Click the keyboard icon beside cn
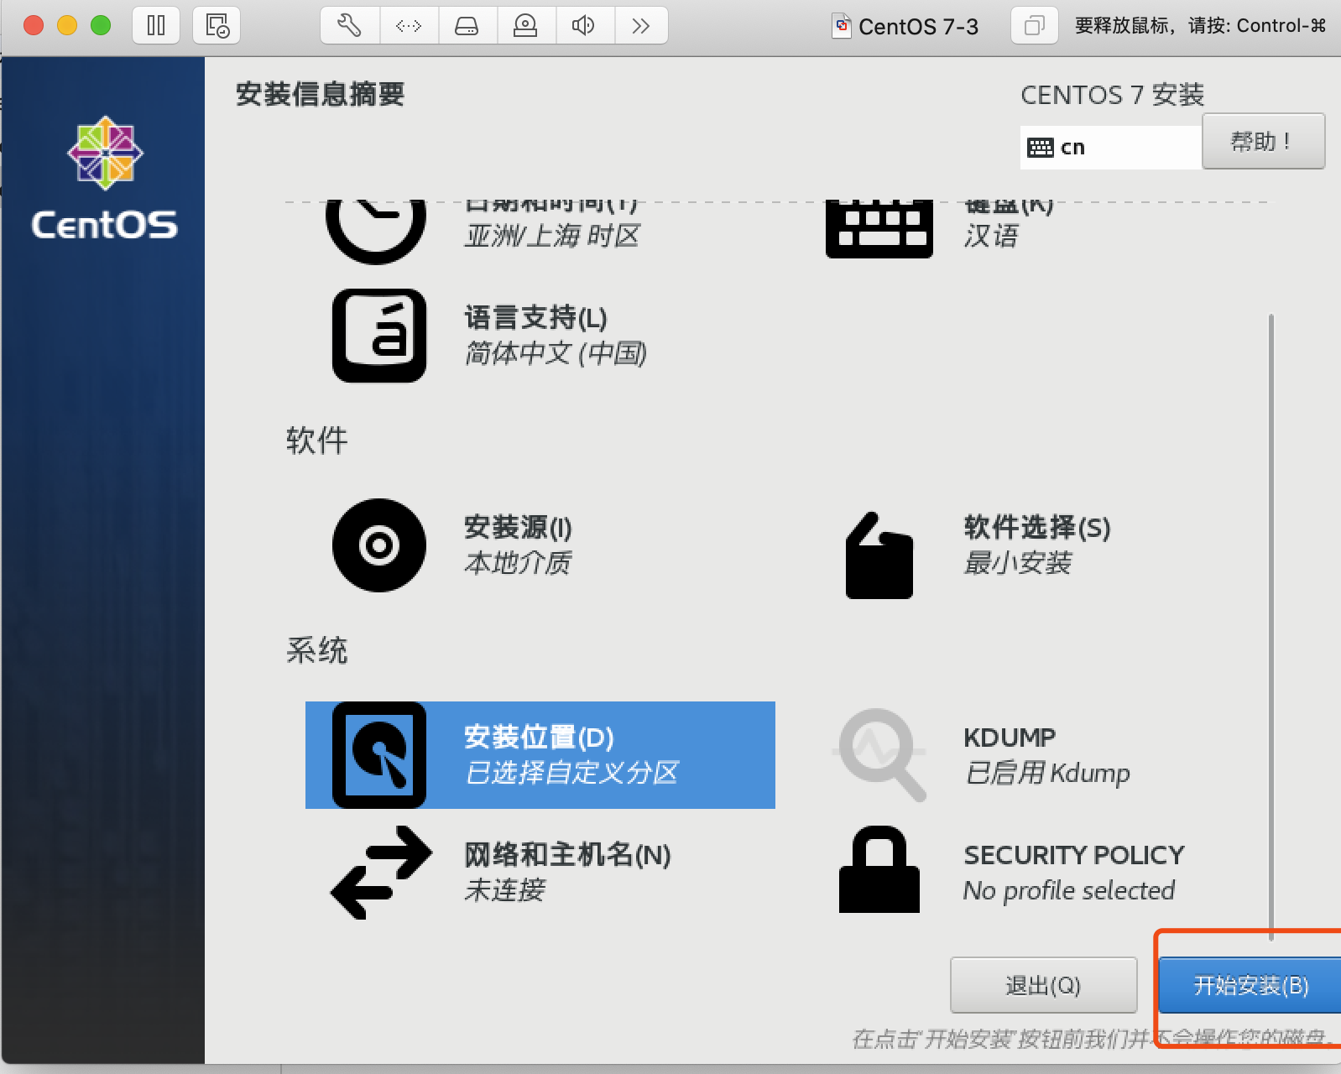Screen dimensions: 1341x1074 point(1041,148)
